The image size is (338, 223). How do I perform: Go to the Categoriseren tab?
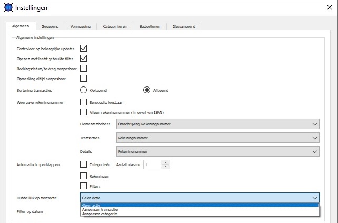point(114,26)
